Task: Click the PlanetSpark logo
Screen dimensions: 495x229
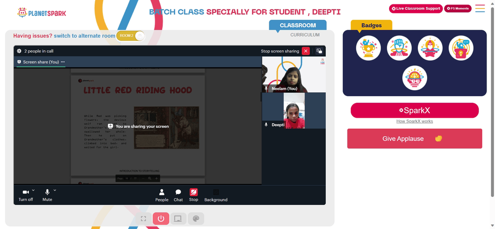Action: point(42,13)
